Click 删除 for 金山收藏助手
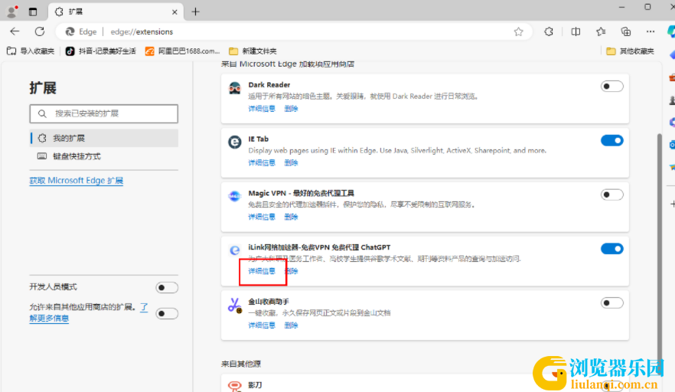Image resolution: width=675 pixels, height=392 pixels. click(x=291, y=325)
